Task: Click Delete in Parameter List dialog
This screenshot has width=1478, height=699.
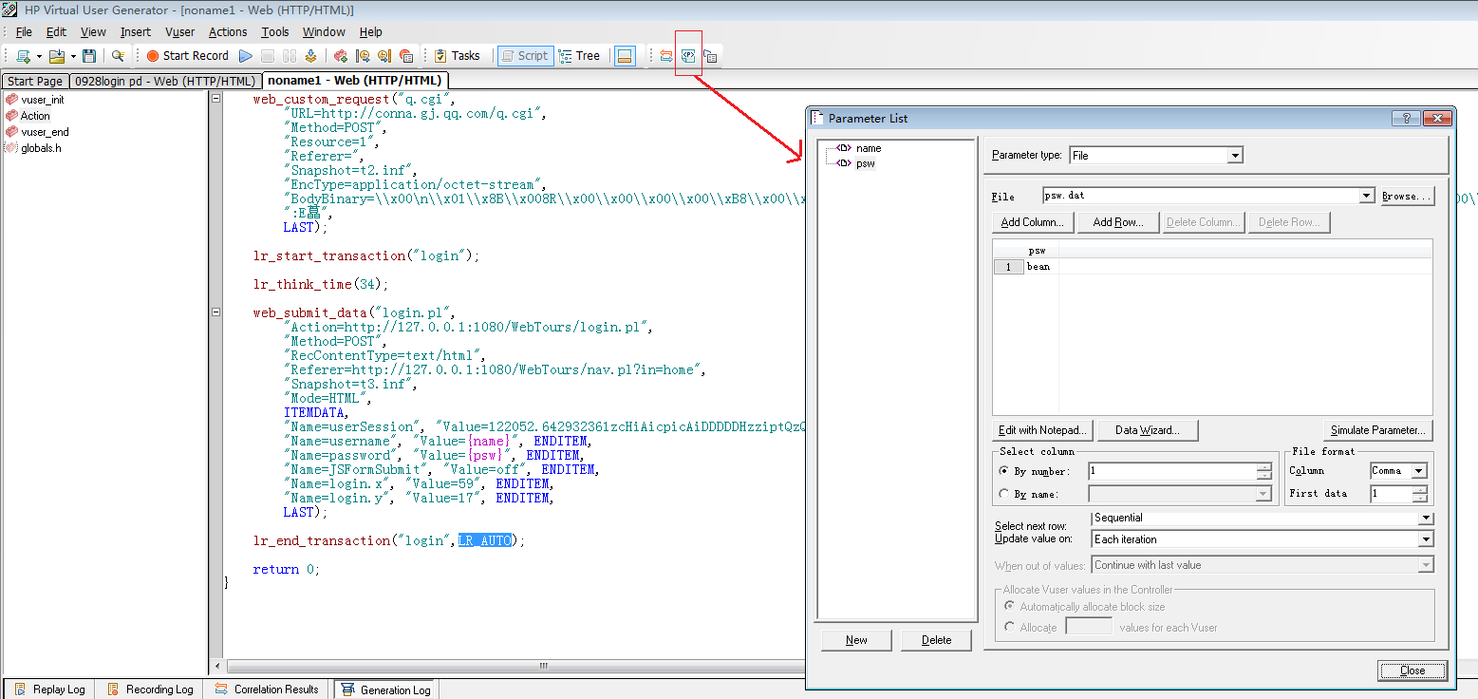Action: 936,640
